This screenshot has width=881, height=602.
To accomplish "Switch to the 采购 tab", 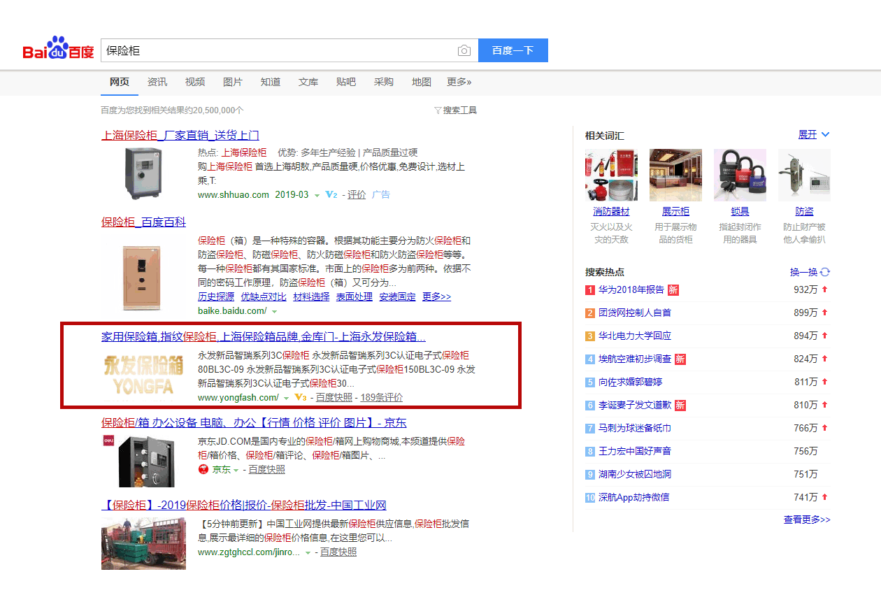I will [x=384, y=82].
